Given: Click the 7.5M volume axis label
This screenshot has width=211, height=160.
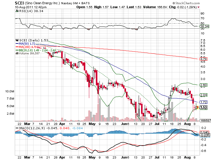Looking at the screenshot, I should click(x=11, y=98).
